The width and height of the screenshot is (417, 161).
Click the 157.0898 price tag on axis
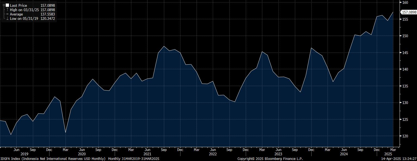[x=409, y=12]
